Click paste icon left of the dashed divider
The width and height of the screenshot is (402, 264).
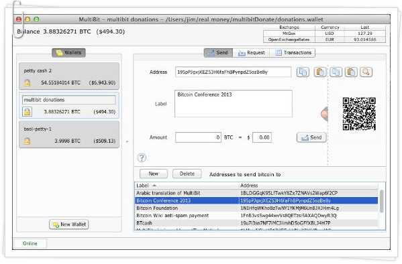[320, 72]
